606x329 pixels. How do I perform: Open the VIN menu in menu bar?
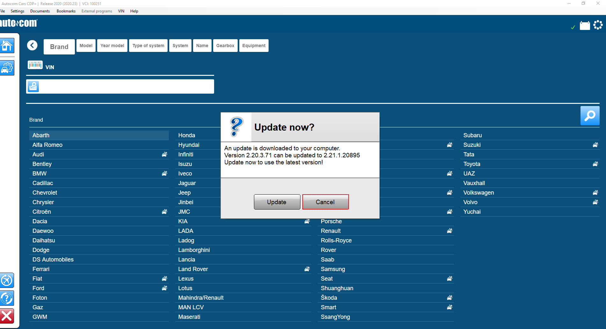click(121, 11)
